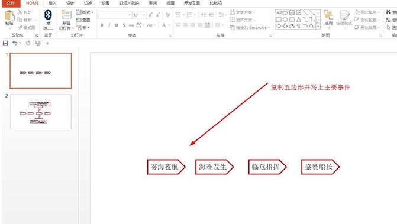Switch to the Design (设计) tab
This screenshot has width=397, height=224.
coord(70,4)
